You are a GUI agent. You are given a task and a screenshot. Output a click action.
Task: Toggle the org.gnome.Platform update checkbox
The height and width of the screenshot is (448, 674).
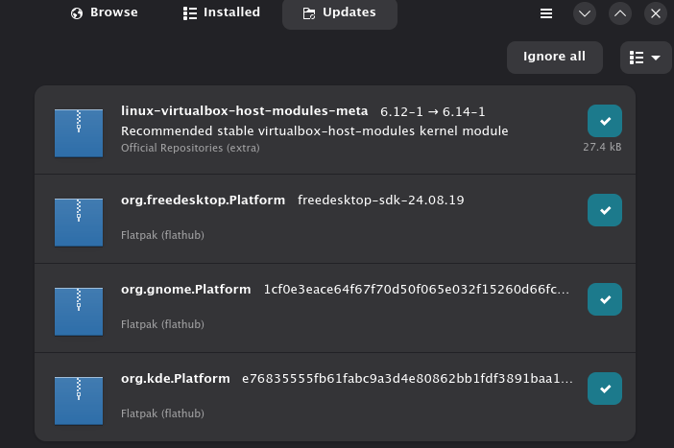[x=604, y=299]
